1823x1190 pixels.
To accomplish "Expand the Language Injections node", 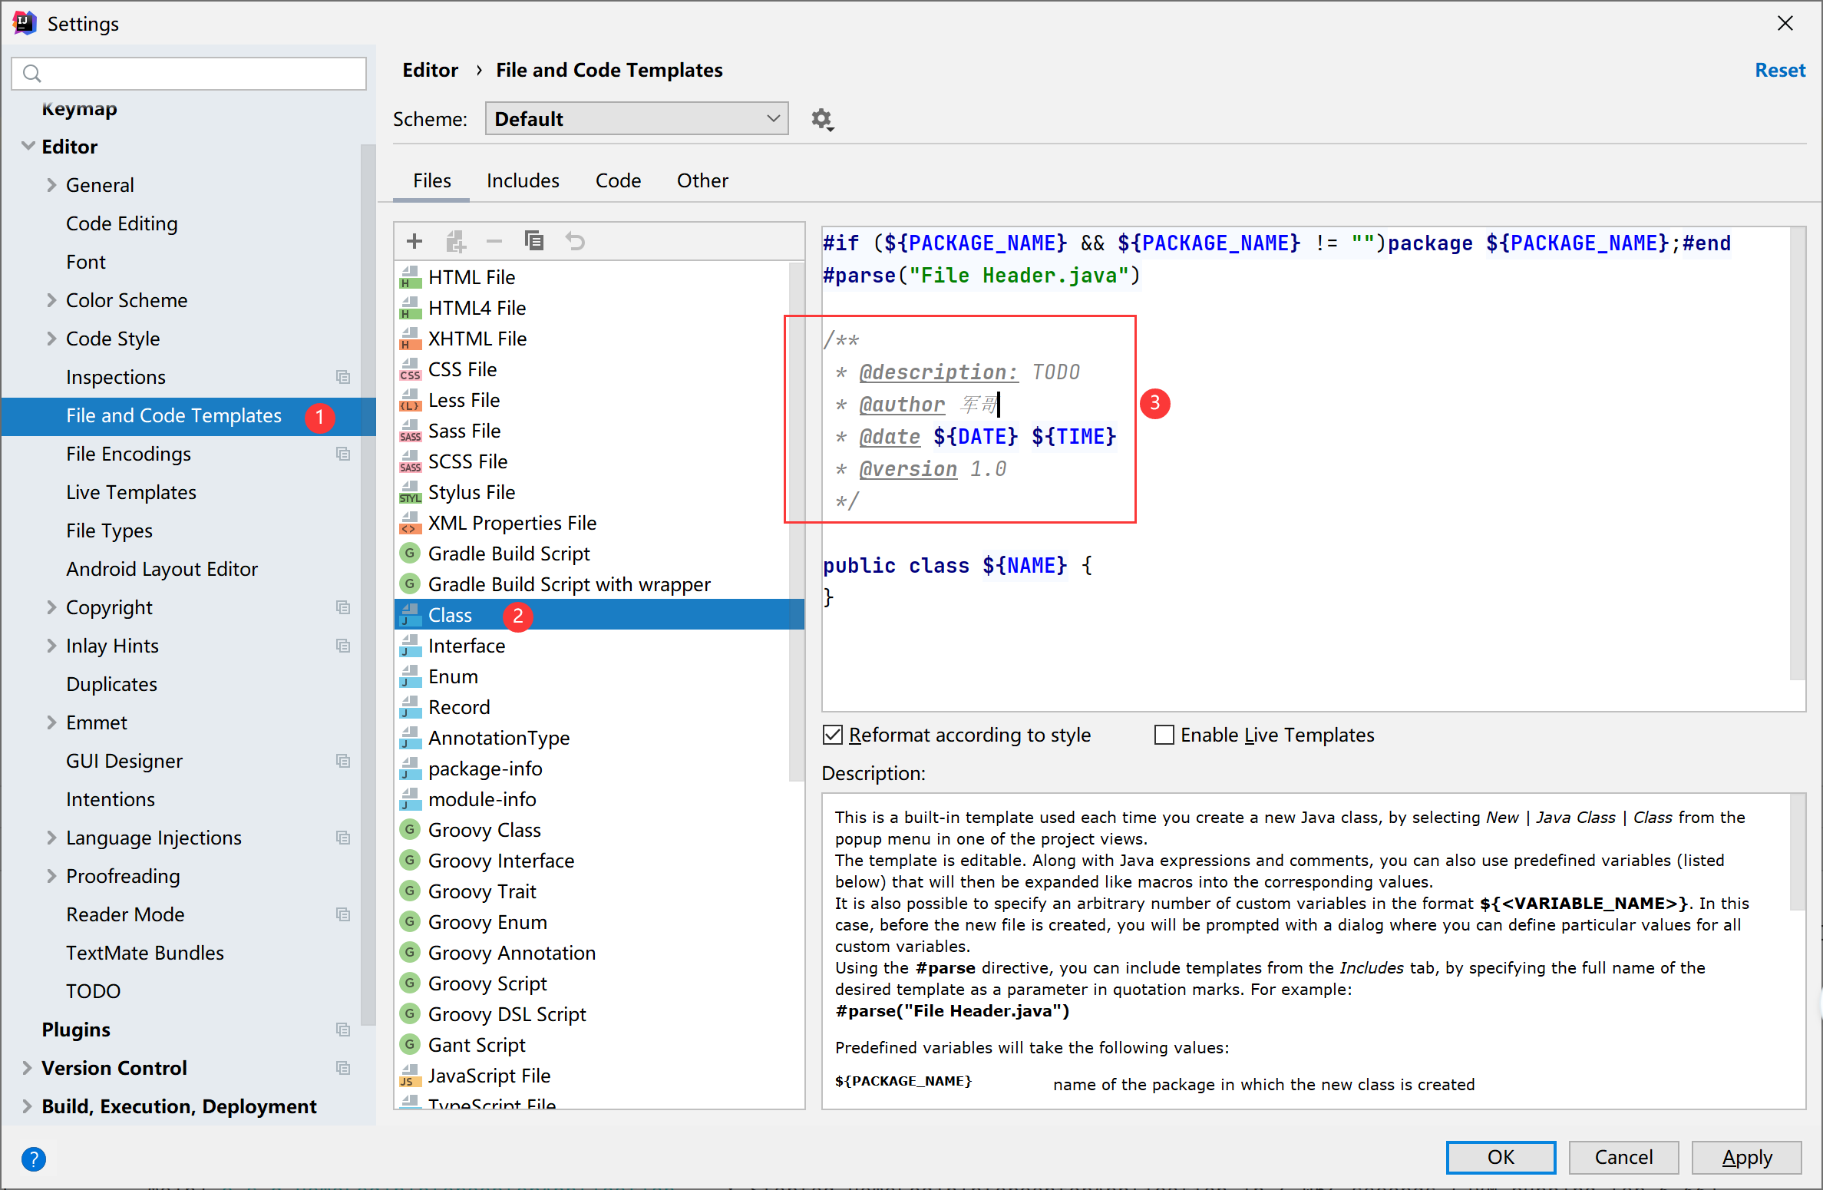I will 51,838.
